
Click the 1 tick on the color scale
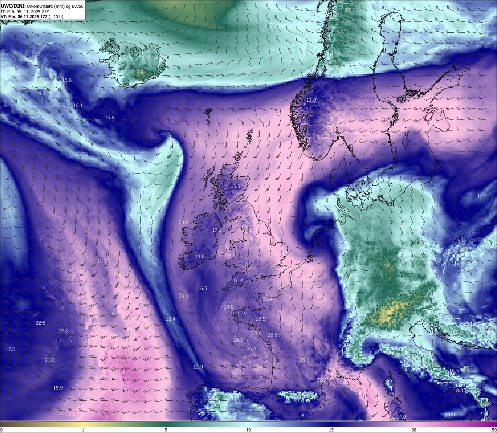point(83,430)
